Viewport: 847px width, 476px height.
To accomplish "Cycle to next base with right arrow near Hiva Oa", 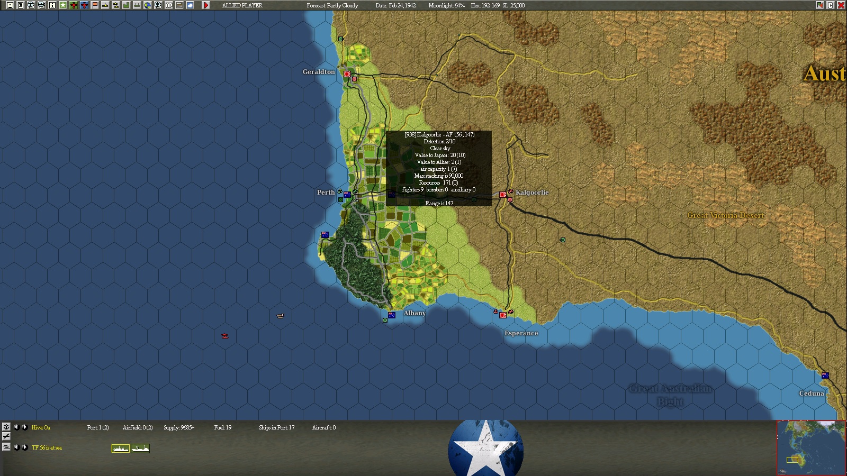I will pyautogui.click(x=24, y=427).
